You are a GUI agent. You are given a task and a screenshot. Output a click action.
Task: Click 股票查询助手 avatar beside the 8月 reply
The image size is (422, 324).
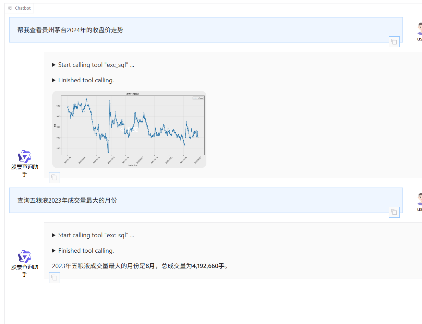click(25, 256)
